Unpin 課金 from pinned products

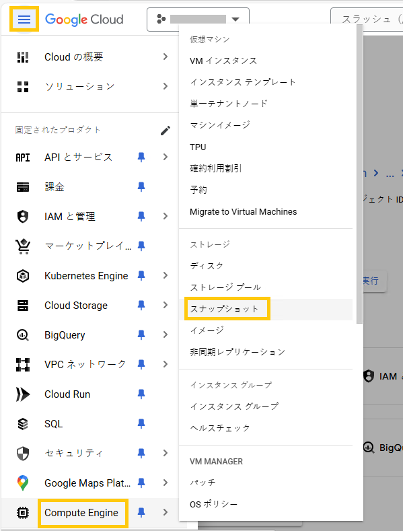pos(141,187)
